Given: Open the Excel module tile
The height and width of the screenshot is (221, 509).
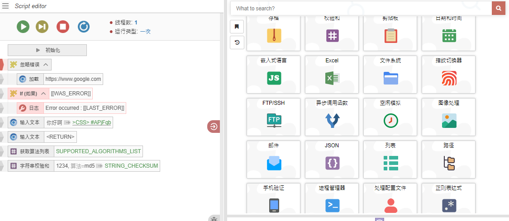Looking at the screenshot, I should (x=332, y=78).
